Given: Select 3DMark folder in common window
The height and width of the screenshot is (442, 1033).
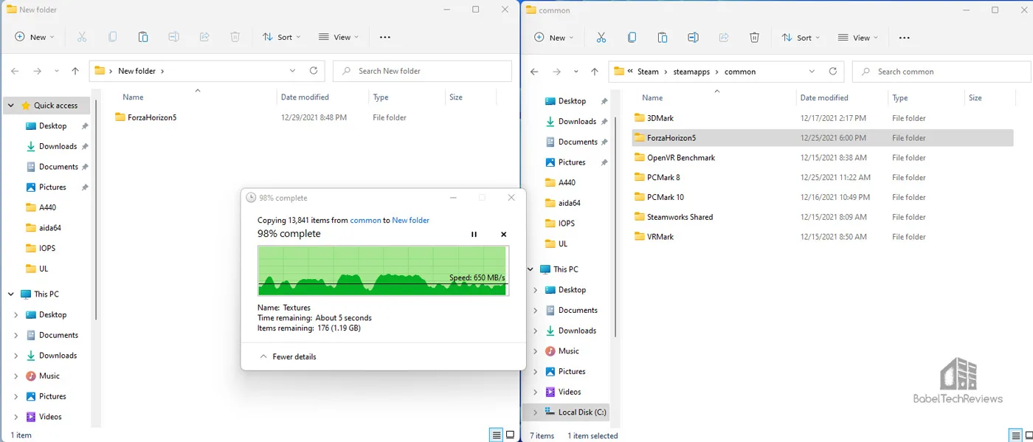Looking at the screenshot, I should click(660, 118).
